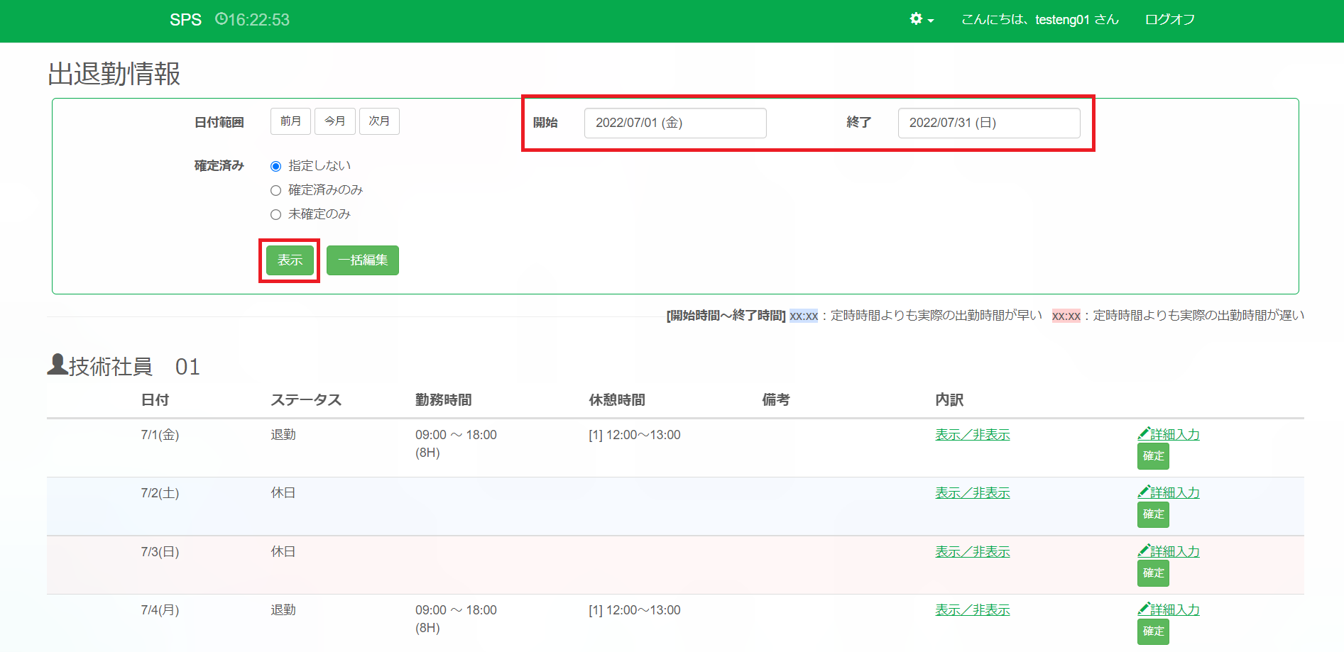The image size is (1344, 652).
Task: Click the 次月 date range button
Action: click(x=379, y=121)
